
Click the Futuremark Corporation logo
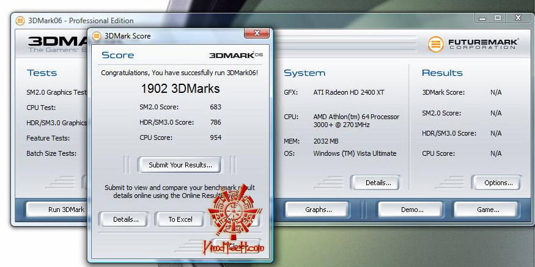click(473, 45)
